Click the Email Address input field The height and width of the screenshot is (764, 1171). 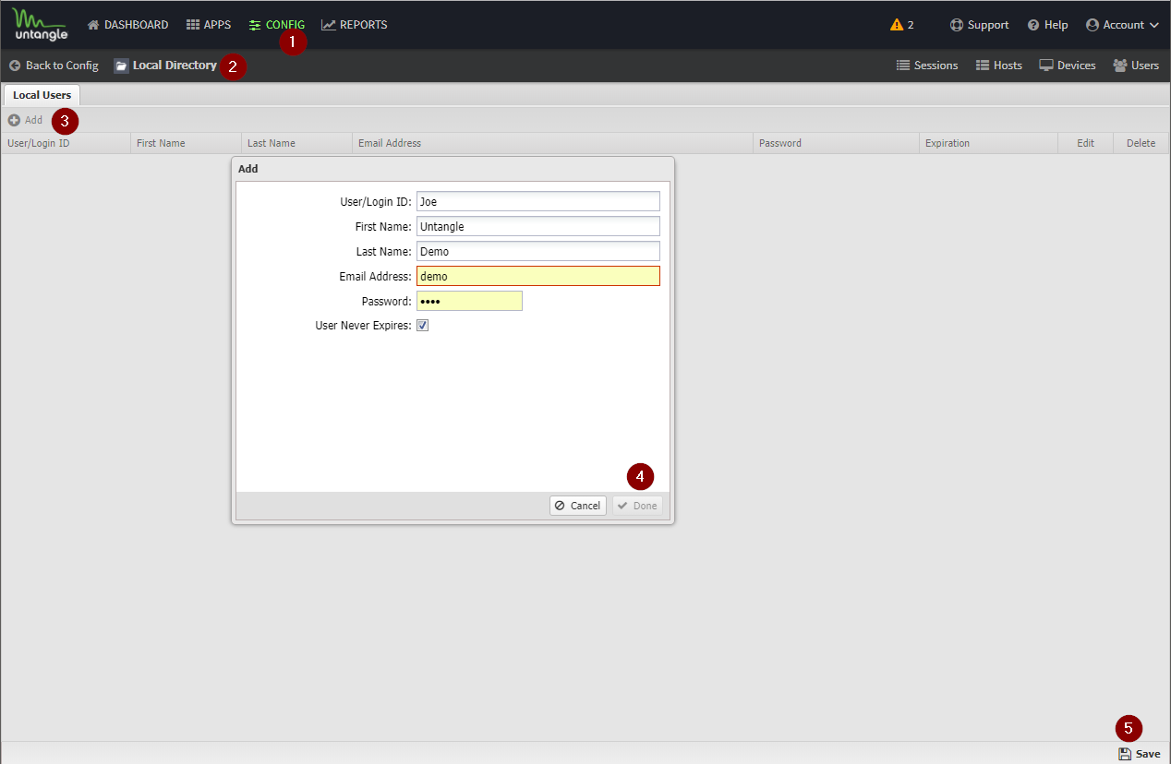click(538, 276)
